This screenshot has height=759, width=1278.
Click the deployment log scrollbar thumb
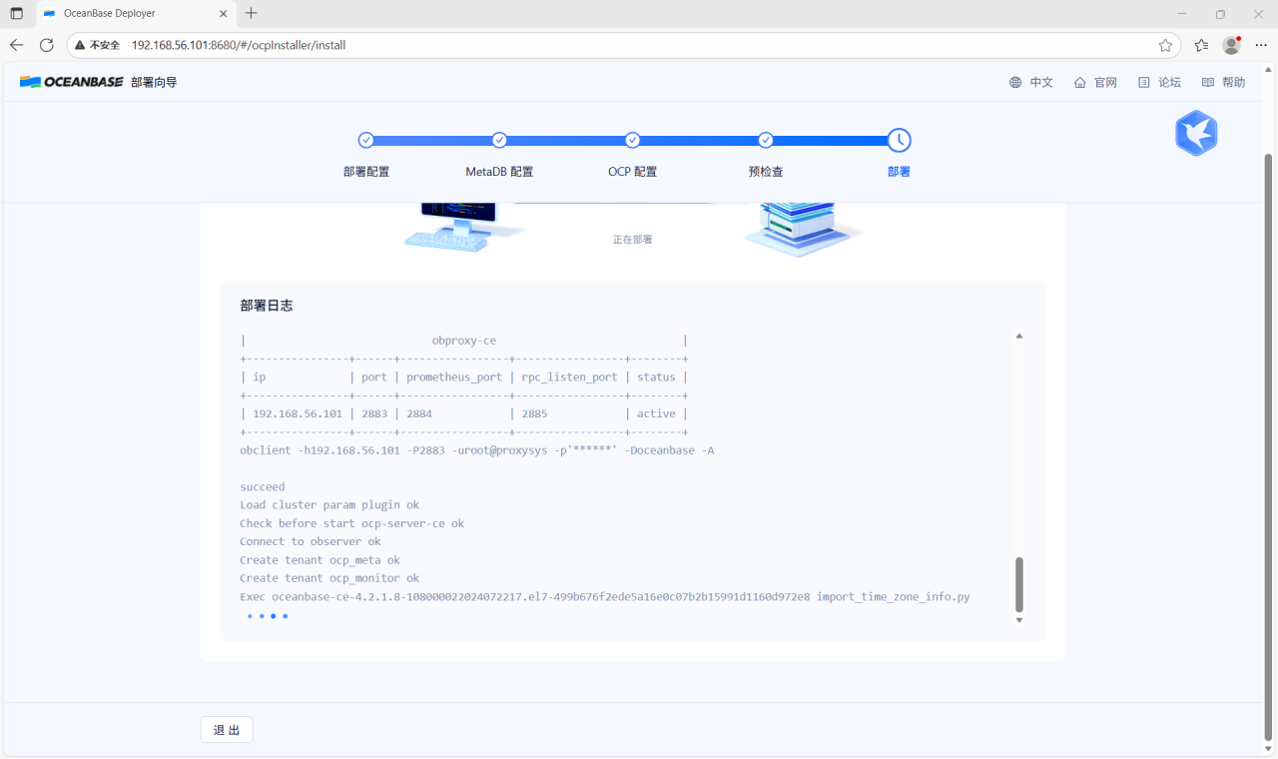coord(1018,584)
